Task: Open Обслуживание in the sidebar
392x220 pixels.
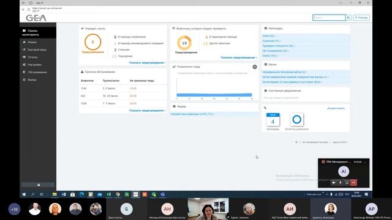Action: [38, 72]
